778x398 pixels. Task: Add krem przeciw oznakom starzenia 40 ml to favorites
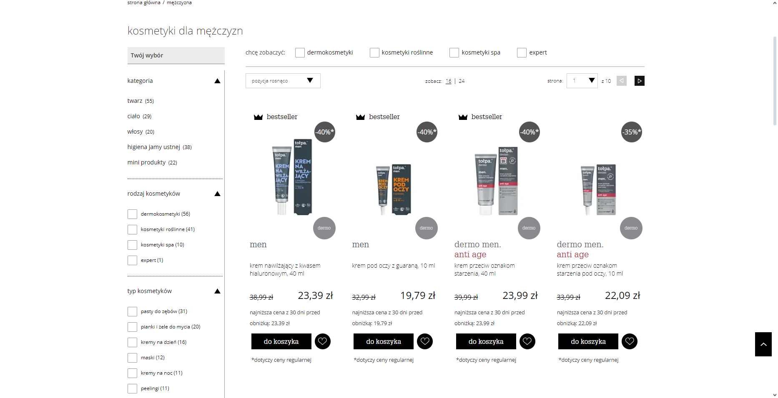(x=527, y=341)
